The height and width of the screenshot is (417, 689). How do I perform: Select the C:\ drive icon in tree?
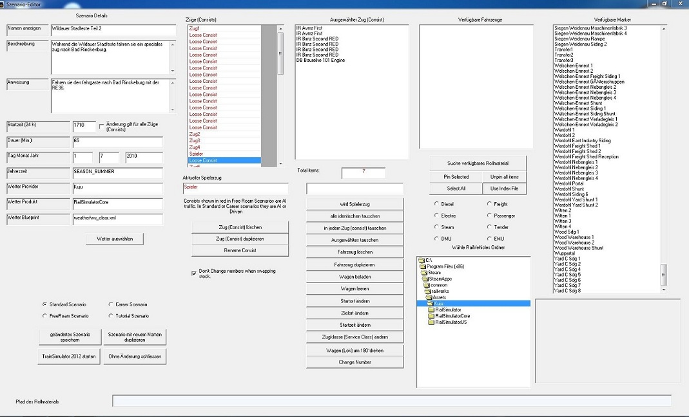click(421, 260)
